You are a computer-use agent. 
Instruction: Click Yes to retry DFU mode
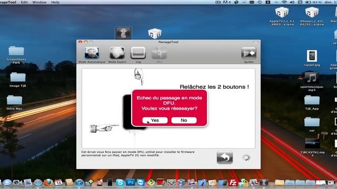pyautogui.click(x=155, y=120)
